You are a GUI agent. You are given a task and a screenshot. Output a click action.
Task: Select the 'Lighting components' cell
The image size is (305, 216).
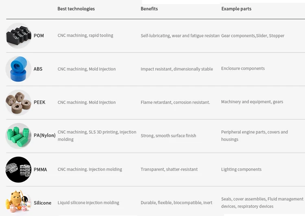(241, 170)
